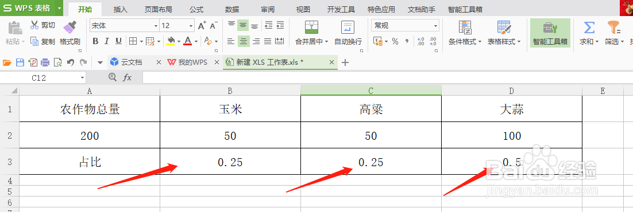Click the borders grid icon
Screen dimensions: 633x212
point(133,41)
